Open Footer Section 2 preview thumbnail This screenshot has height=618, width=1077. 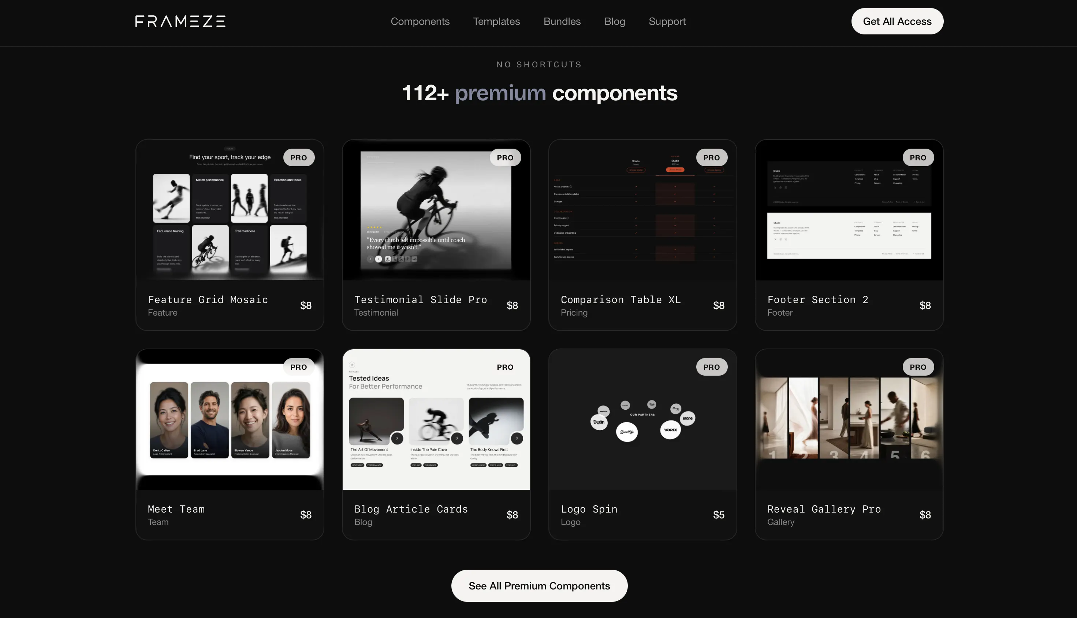[x=849, y=210]
